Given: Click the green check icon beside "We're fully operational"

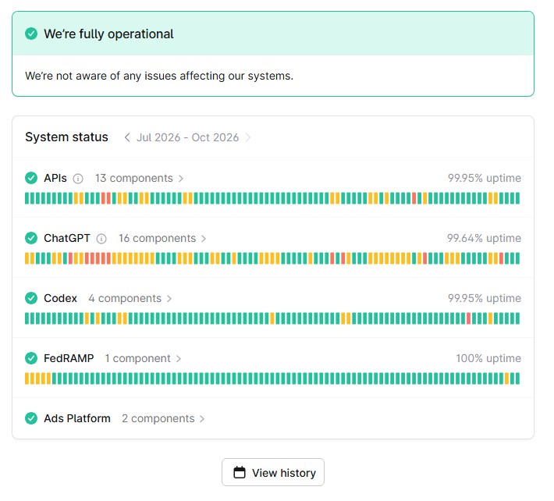Looking at the screenshot, I should 31,34.
